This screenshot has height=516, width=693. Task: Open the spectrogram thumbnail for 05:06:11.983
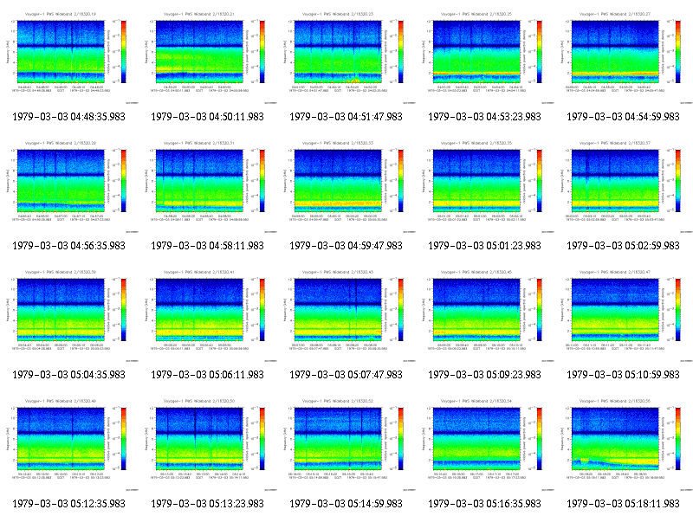pyautogui.click(x=208, y=315)
